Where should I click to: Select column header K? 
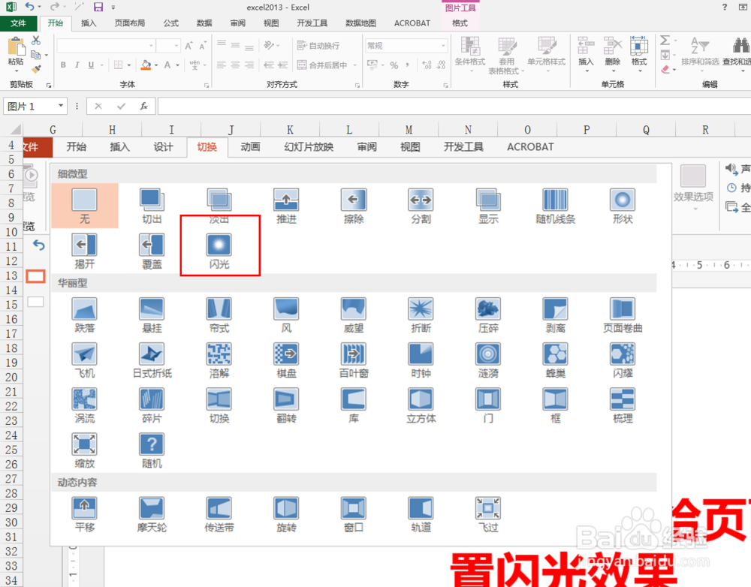290,130
